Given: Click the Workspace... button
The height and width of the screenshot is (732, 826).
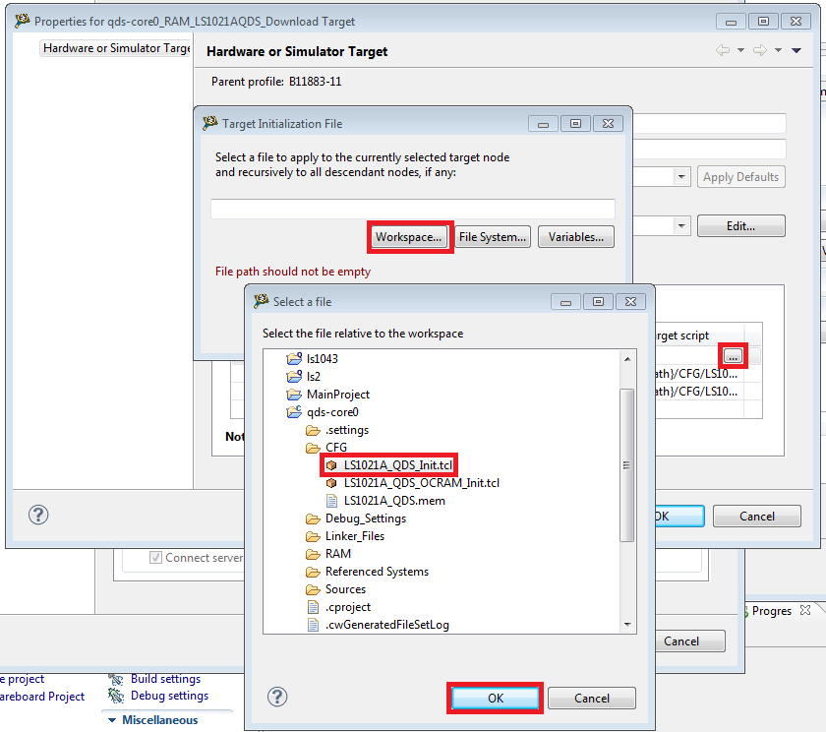Looking at the screenshot, I should click(408, 237).
